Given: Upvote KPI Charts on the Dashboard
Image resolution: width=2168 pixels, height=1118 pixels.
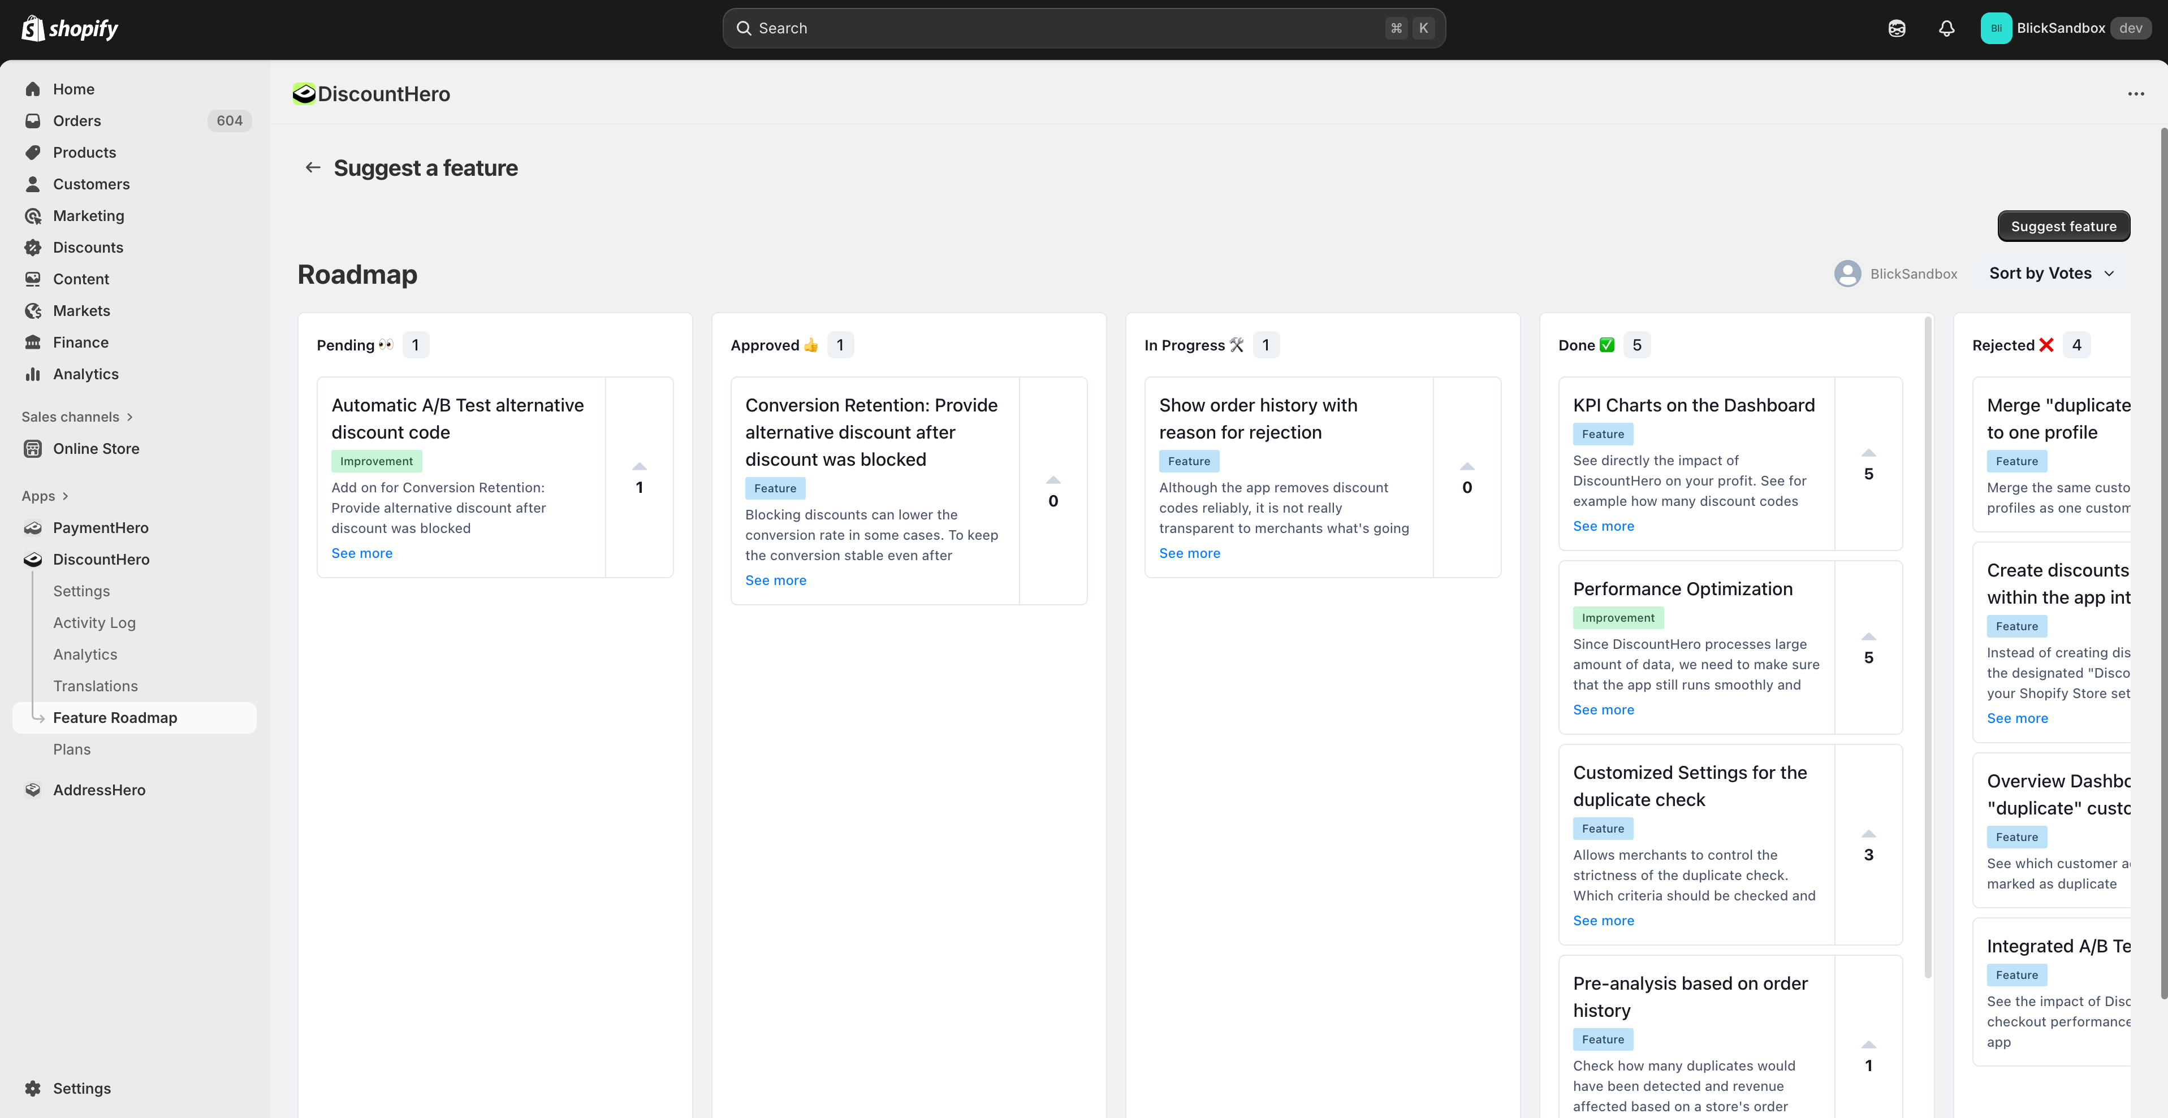Looking at the screenshot, I should coord(1868,453).
